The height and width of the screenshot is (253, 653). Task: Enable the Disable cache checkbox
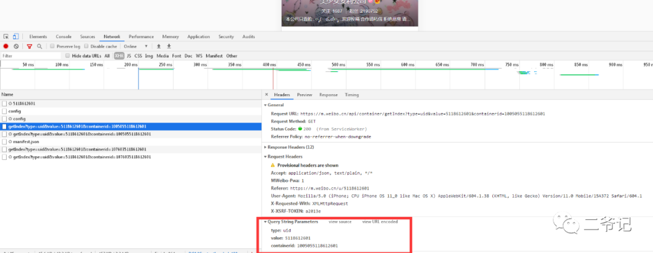[86, 46]
